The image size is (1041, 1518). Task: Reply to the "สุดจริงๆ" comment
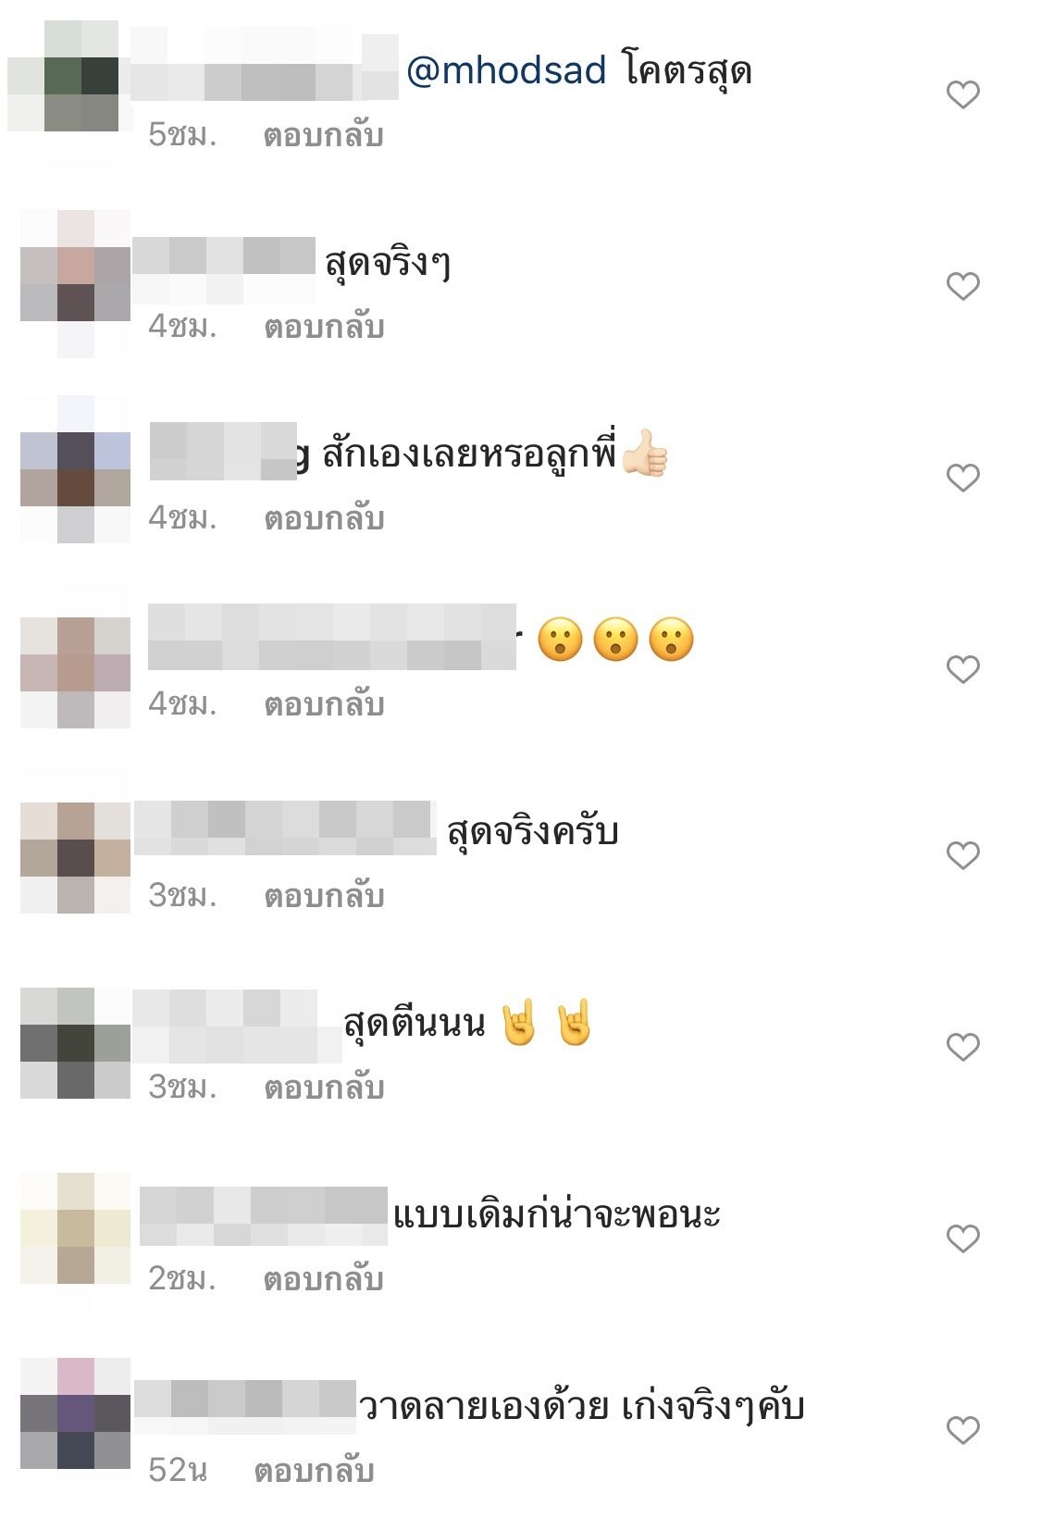(324, 327)
